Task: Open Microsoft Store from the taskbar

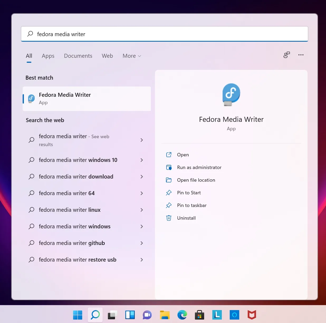Action: pos(199,315)
